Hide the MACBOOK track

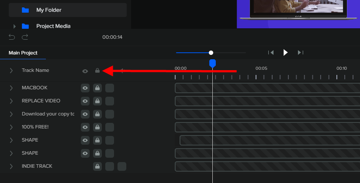click(85, 88)
